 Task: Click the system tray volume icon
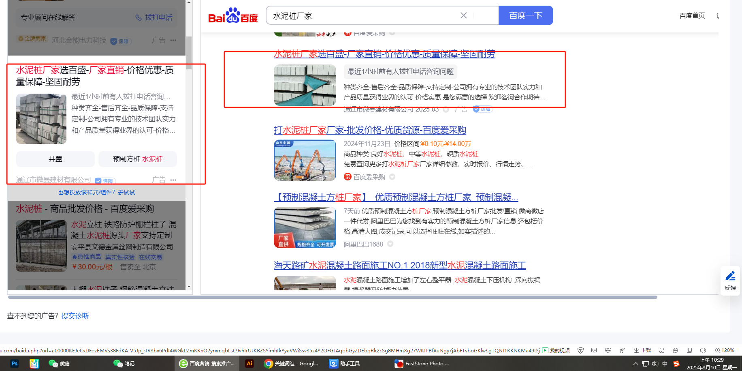(655, 364)
